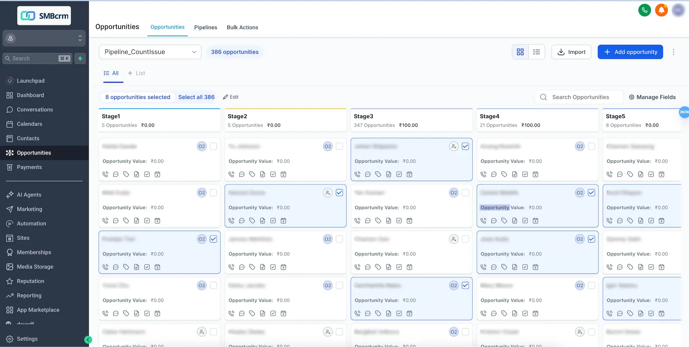Focus the Search Opportunities field
Screen dimensions: 689x347
(x=579, y=97)
